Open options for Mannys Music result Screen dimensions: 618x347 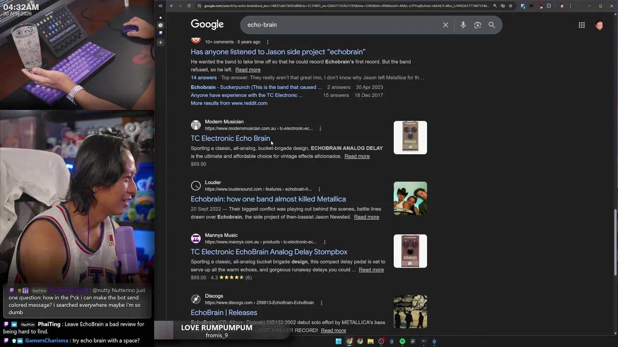[324, 242]
